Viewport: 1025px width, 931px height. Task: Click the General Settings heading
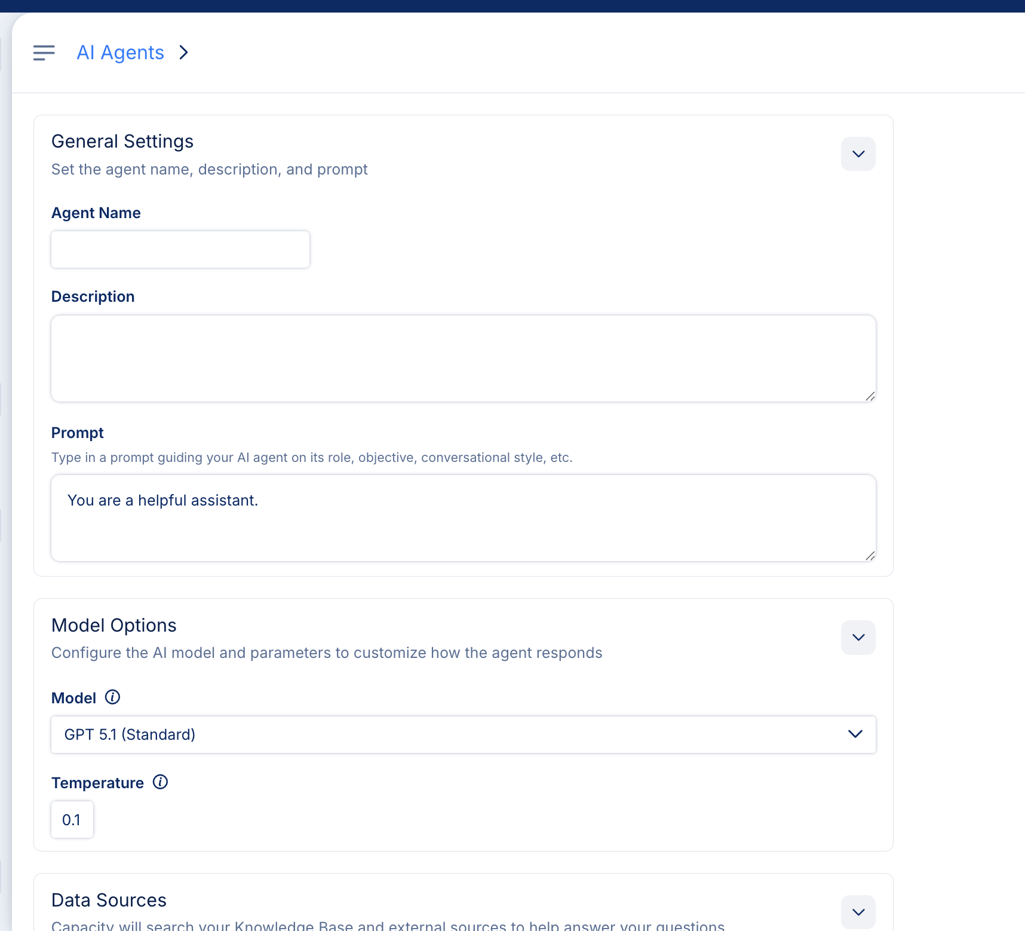point(122,142)
